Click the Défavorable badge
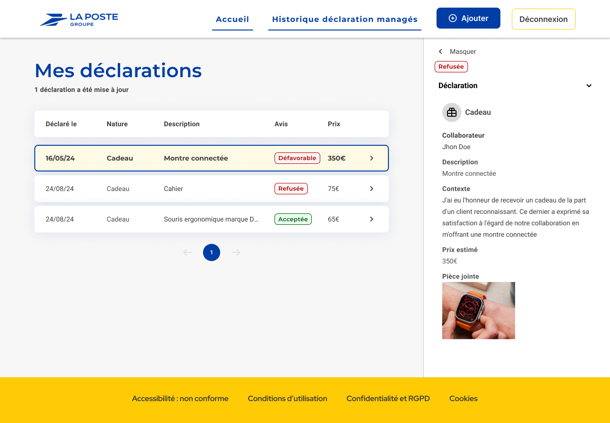 297,158
